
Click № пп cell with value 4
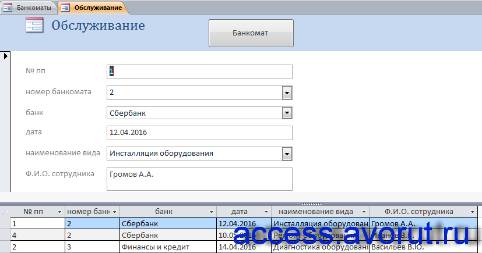click(x=37, y=235)
